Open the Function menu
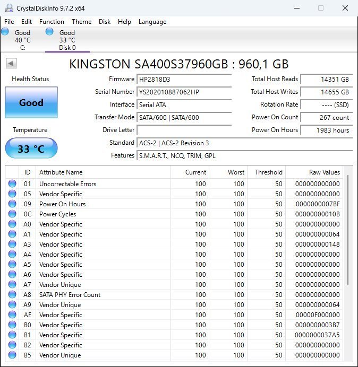Screen dimensions: 358x367 pos(52,22)
